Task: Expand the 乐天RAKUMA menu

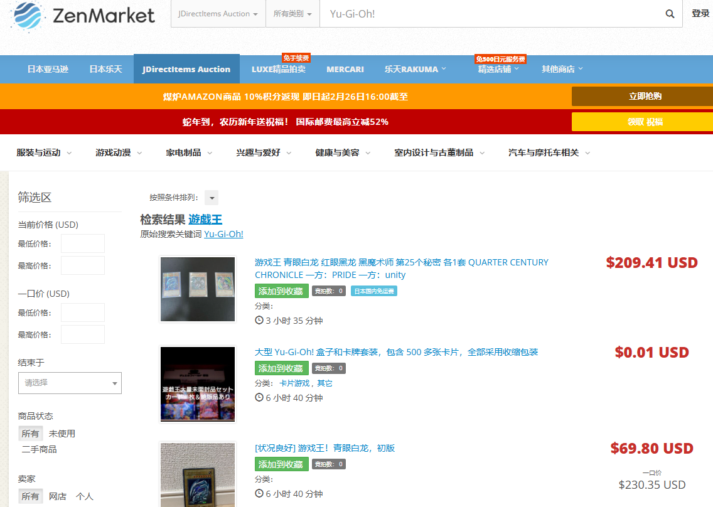Action: [415, 69]
